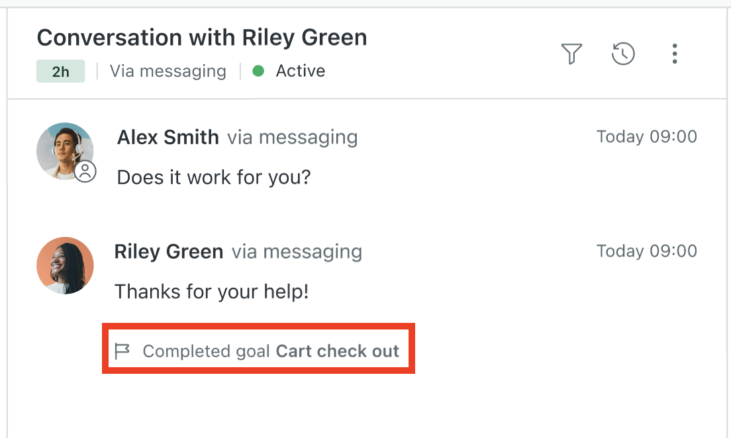The width and height of the screenshot is (731, 438).
Task: Click the 2h time badge
Action: 60,71
